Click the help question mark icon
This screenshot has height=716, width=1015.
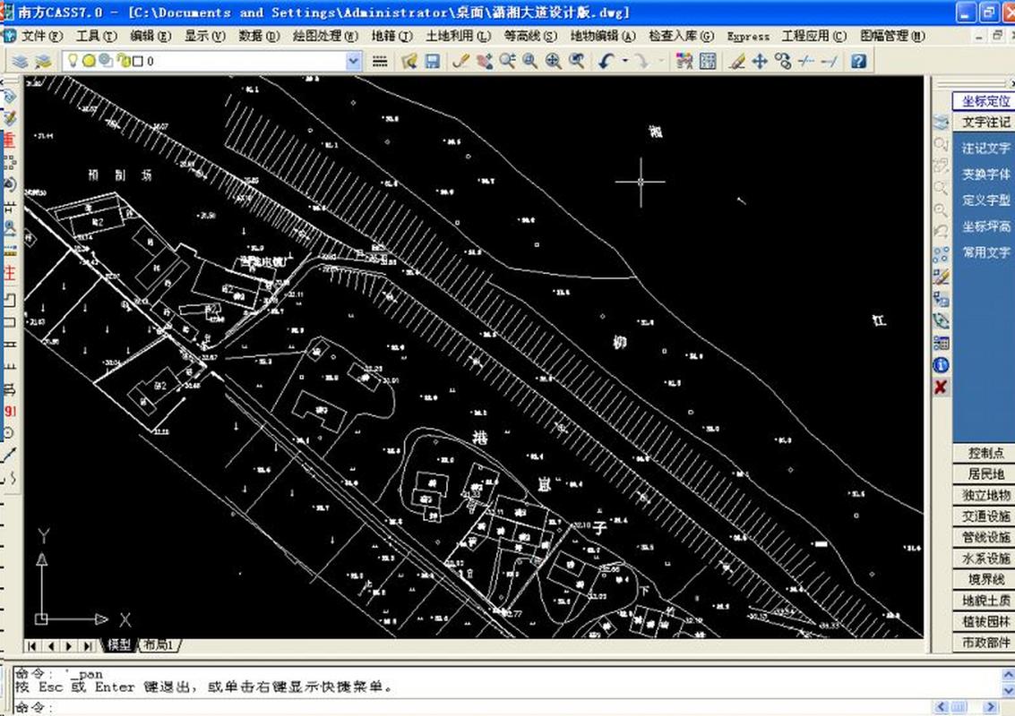[x=858, y=61]
